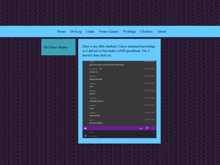
Task: Click the login arrow beside name field
Action: coord(153,132)
